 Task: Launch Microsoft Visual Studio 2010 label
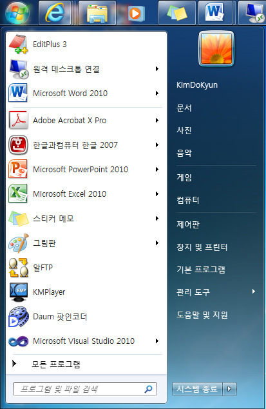point(84,341)
